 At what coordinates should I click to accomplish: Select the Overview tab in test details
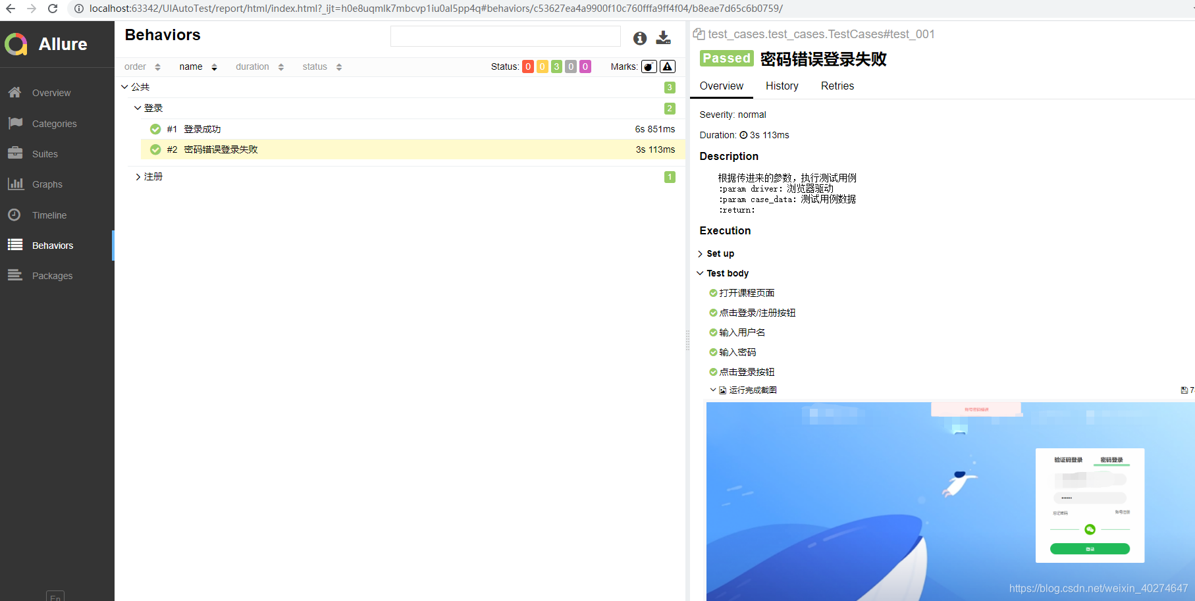pyautogui.click(x=722, y=86)
